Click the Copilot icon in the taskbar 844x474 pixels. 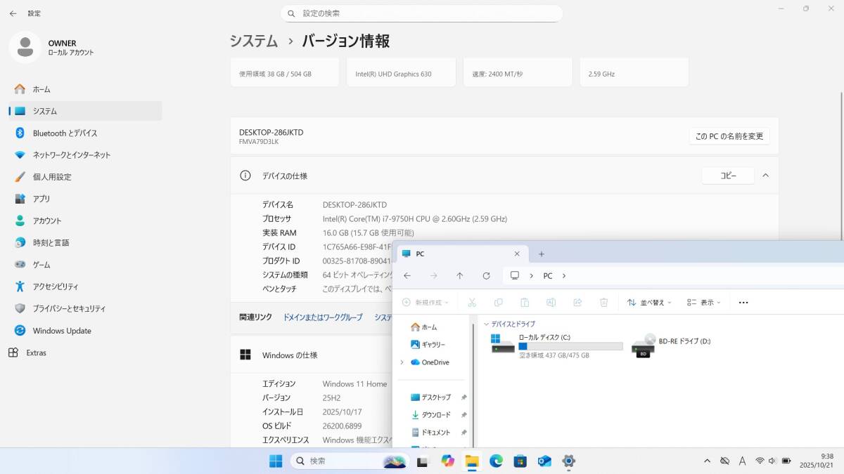pyautogui.click(x=447, y=461)
